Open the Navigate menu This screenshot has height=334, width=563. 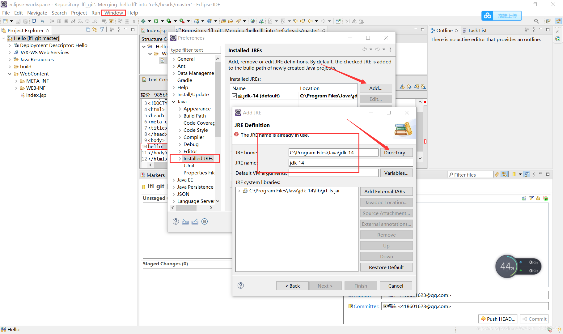(37, 13)
